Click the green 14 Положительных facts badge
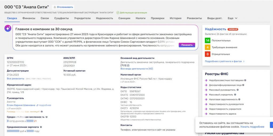The height and width of the screenshot is (136, 273). point(208,40)
